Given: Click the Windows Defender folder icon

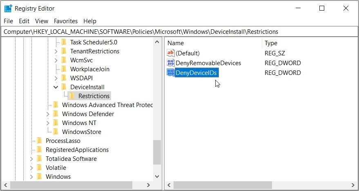Looking at the screenshot, I should coord(56,114).
